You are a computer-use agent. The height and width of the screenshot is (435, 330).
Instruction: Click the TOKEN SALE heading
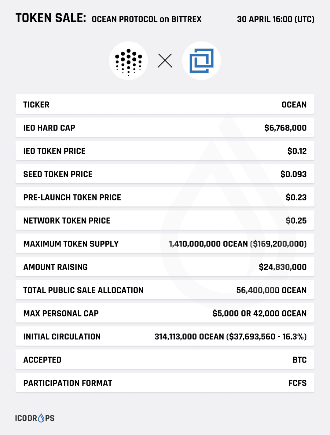click(51, 18)
